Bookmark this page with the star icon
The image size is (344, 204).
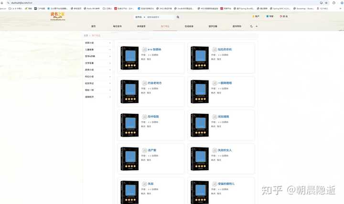[x=326, y=3]
